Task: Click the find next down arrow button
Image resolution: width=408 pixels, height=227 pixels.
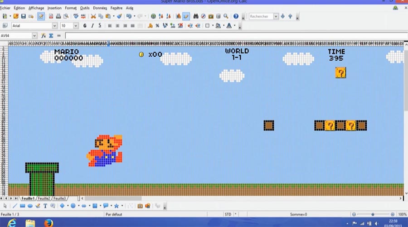Action: click(283, 16)
